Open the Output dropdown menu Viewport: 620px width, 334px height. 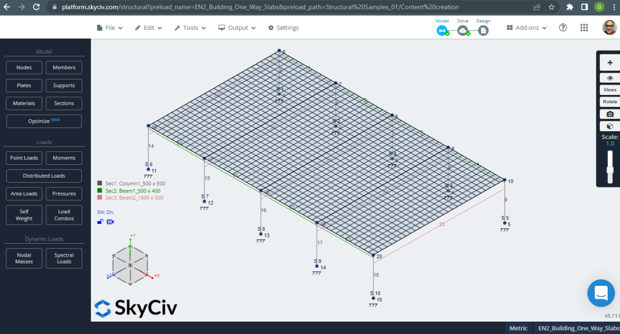pos(237,27)
